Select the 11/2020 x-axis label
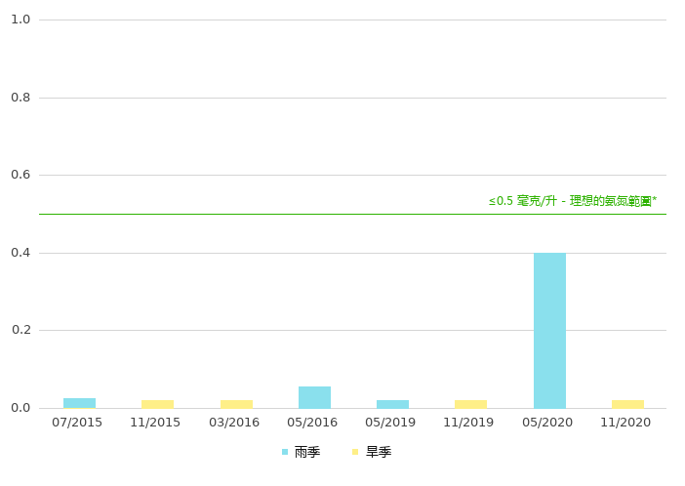This screenshot has height=486, width=685. tap(625, 423)
